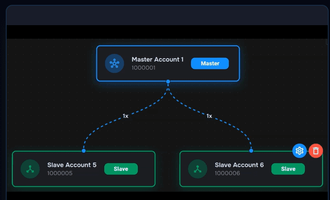Viewport: 330px width, 200px height.
Task: Click account number 1000006
Action: click(227, 174)
